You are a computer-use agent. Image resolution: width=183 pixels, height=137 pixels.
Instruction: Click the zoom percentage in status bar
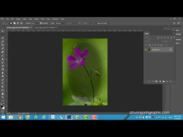(x=9, y=113)
